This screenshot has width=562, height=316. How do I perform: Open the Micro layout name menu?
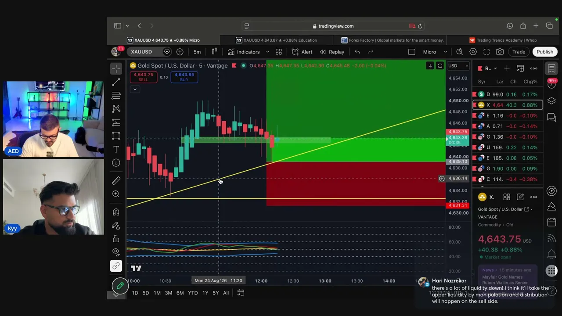(429, 52)
